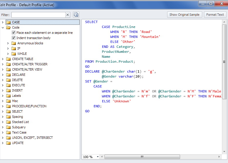
Task: Collapse the Code folder node
Action: point(3,27)
